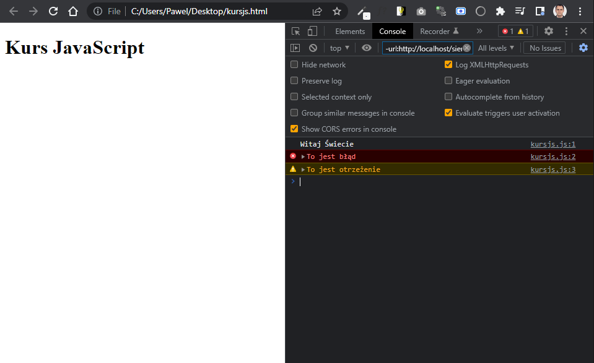Viewport: 594px width, 363px height.
Task: Open DevTools settings gear
Action: tap(548, 32)
